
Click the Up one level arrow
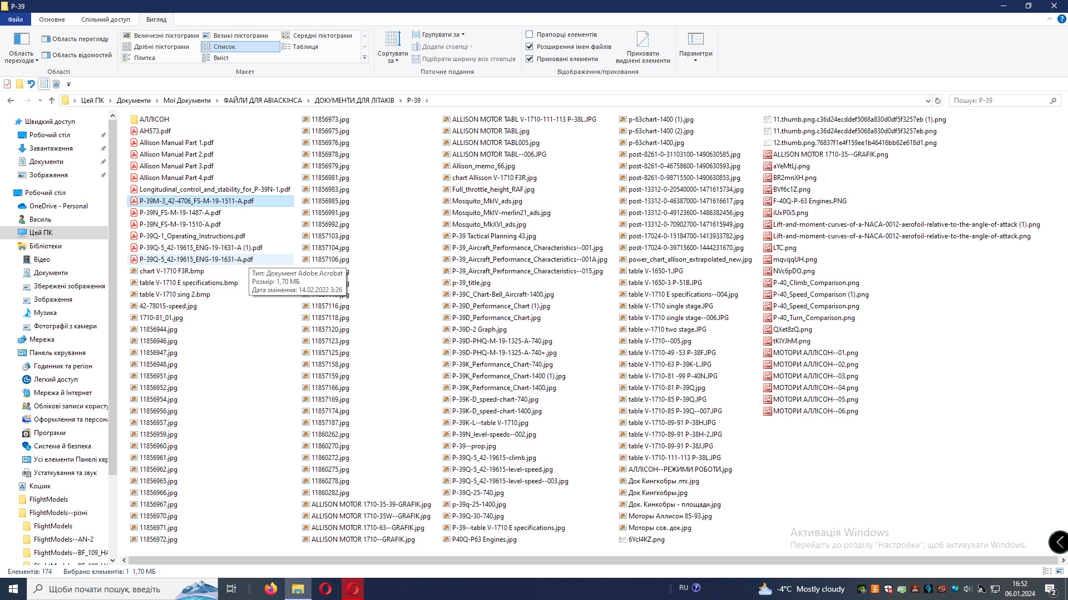pyautogui.click(x=52, y=101)
